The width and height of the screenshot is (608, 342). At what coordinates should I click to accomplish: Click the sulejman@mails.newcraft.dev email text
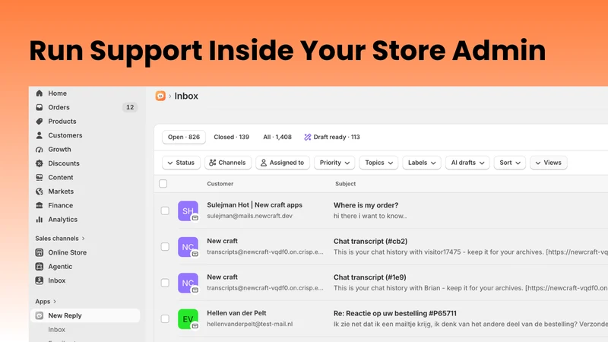pyautogui.click(x=250, y=216)
